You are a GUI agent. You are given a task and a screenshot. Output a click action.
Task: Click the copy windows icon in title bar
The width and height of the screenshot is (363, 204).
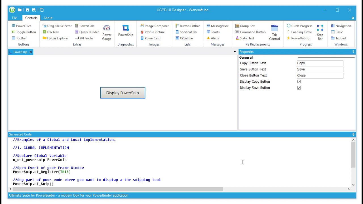click(x=42, y=10)
